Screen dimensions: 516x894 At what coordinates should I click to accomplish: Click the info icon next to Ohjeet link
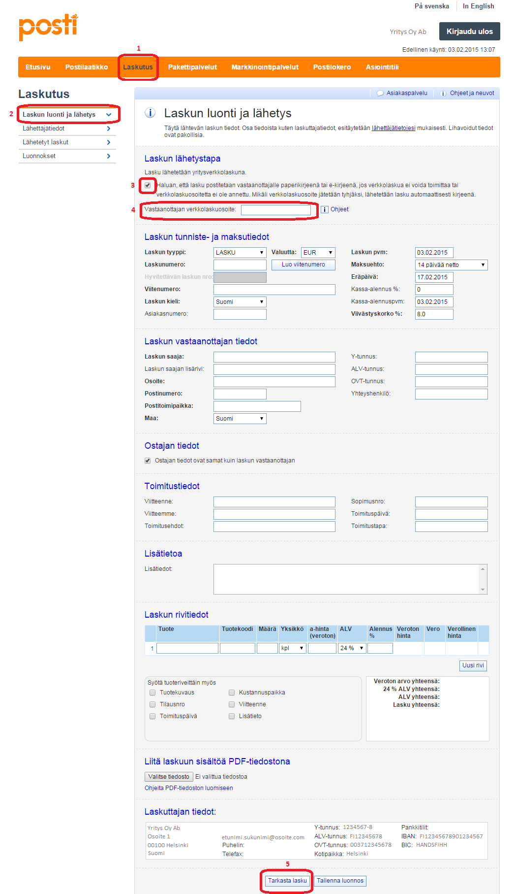(x=325, y=209)
